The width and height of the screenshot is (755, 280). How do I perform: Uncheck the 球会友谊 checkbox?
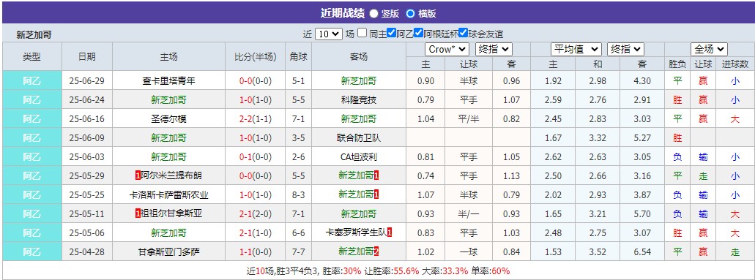tap(463, 33)
